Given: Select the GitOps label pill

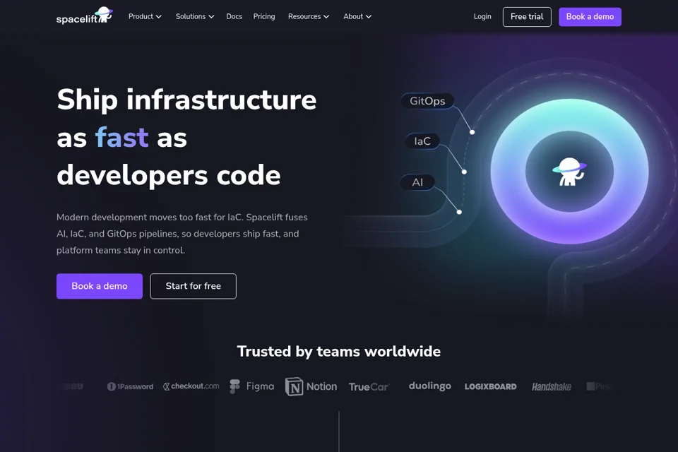Looking at the screenshot, I should pyautogui.click(x=427, y=101).
